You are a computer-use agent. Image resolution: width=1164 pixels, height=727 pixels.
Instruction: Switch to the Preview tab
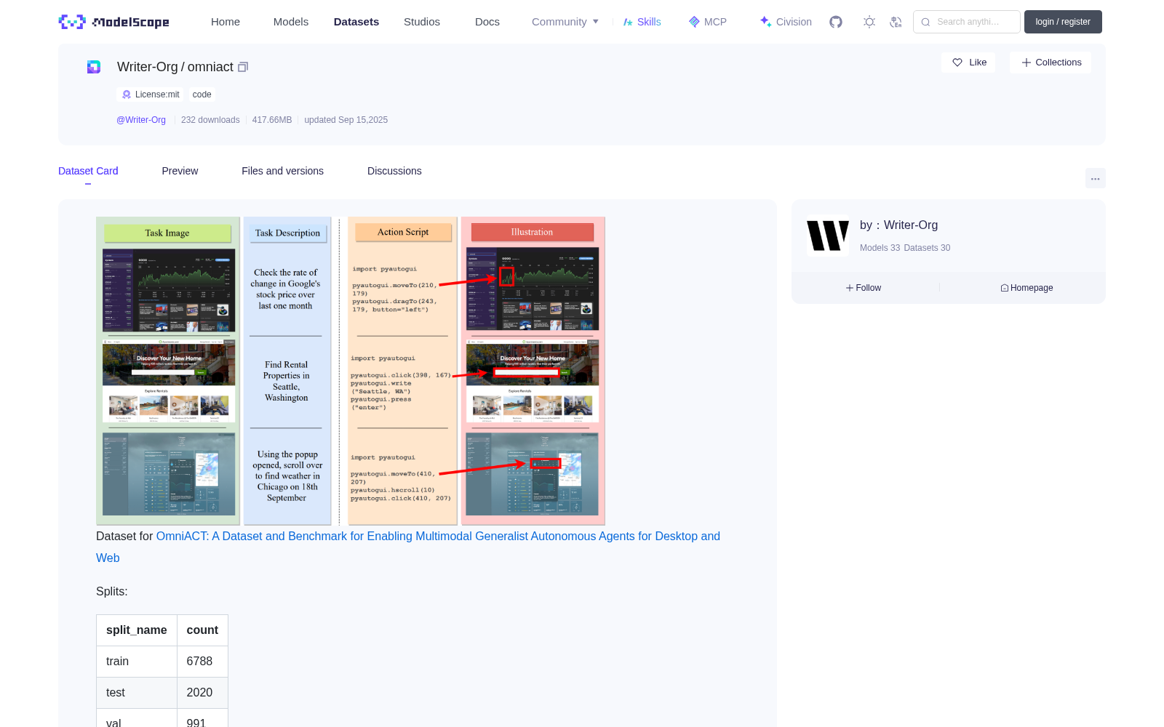pyautogui.click(x=180, y=171)
